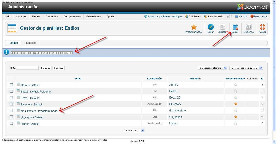Viewport: 276px width, 144px height.
Task: Open Ayuda lifebuoy toolbar icon
Action: 262,27
